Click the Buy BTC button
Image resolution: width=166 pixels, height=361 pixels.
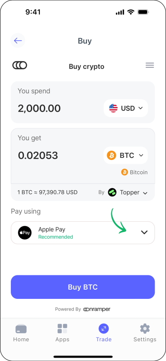point(83,287)
